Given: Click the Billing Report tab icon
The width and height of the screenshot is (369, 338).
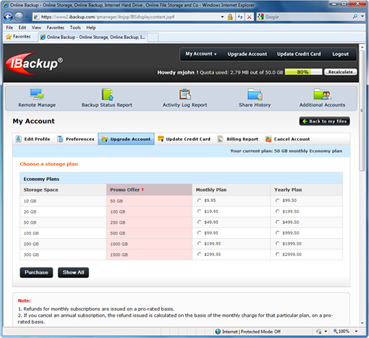Looking at the screenshot, I should (x=220, y=139).
